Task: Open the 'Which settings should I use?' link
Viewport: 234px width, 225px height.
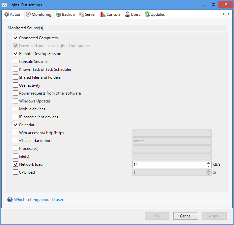Action: 39,200
